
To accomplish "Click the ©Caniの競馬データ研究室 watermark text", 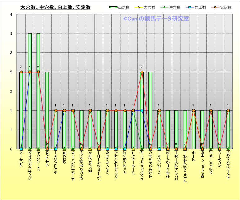I will 156,19.
